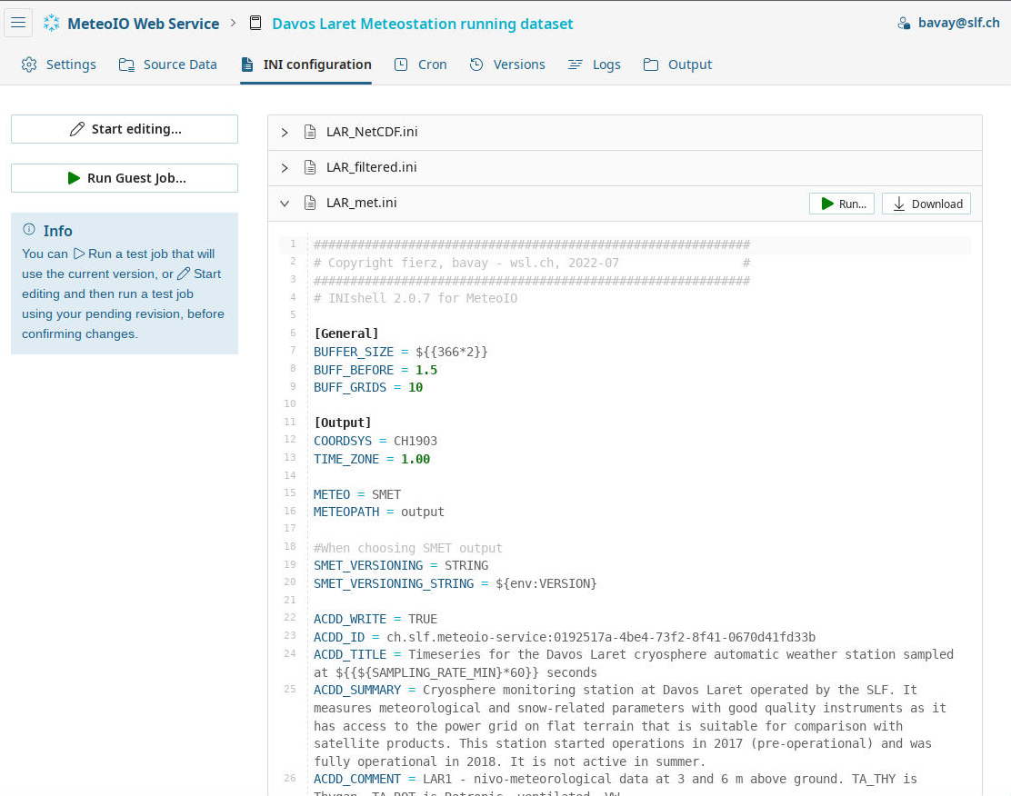Go to the Cron tab
Viewport: 1011px width, 796px height.
click(420, 65)
